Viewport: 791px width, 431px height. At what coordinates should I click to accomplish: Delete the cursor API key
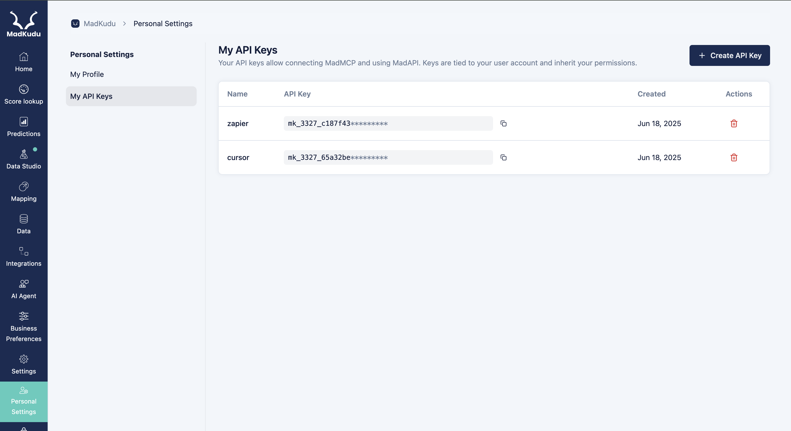(733, 157)
